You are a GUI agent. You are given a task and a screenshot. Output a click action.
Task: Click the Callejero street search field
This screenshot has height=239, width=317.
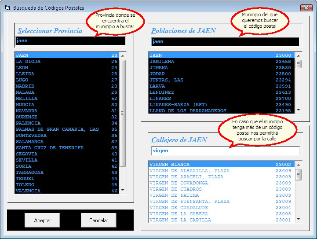(225, 151)
